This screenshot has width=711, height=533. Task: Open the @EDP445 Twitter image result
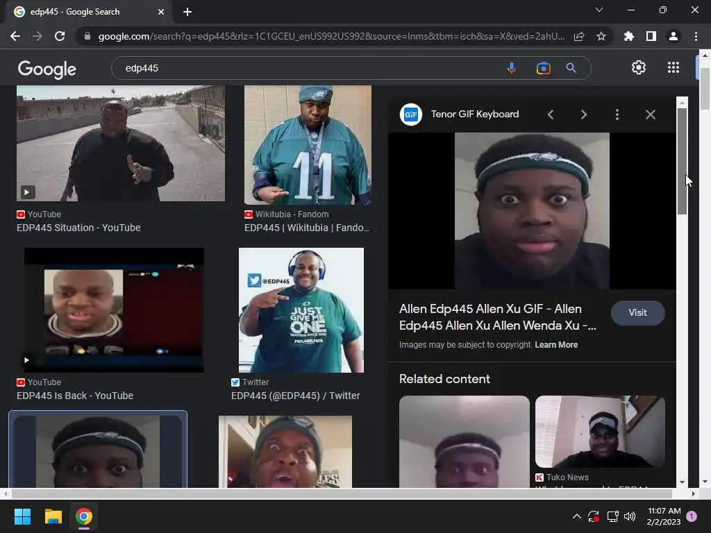tap(301, 310)
